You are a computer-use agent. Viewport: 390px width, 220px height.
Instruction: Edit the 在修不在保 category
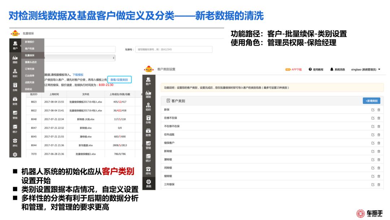tap(373, 118)
